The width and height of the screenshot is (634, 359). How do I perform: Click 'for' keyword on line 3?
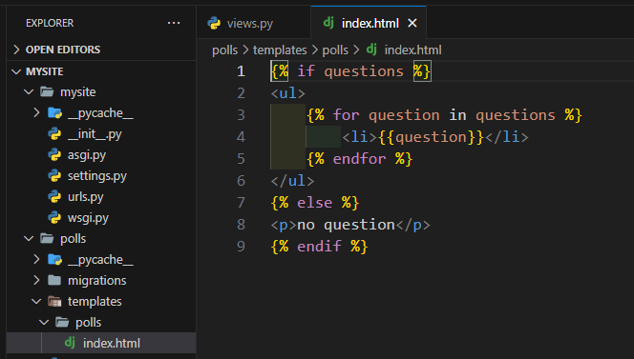click(x=346, y=115)
